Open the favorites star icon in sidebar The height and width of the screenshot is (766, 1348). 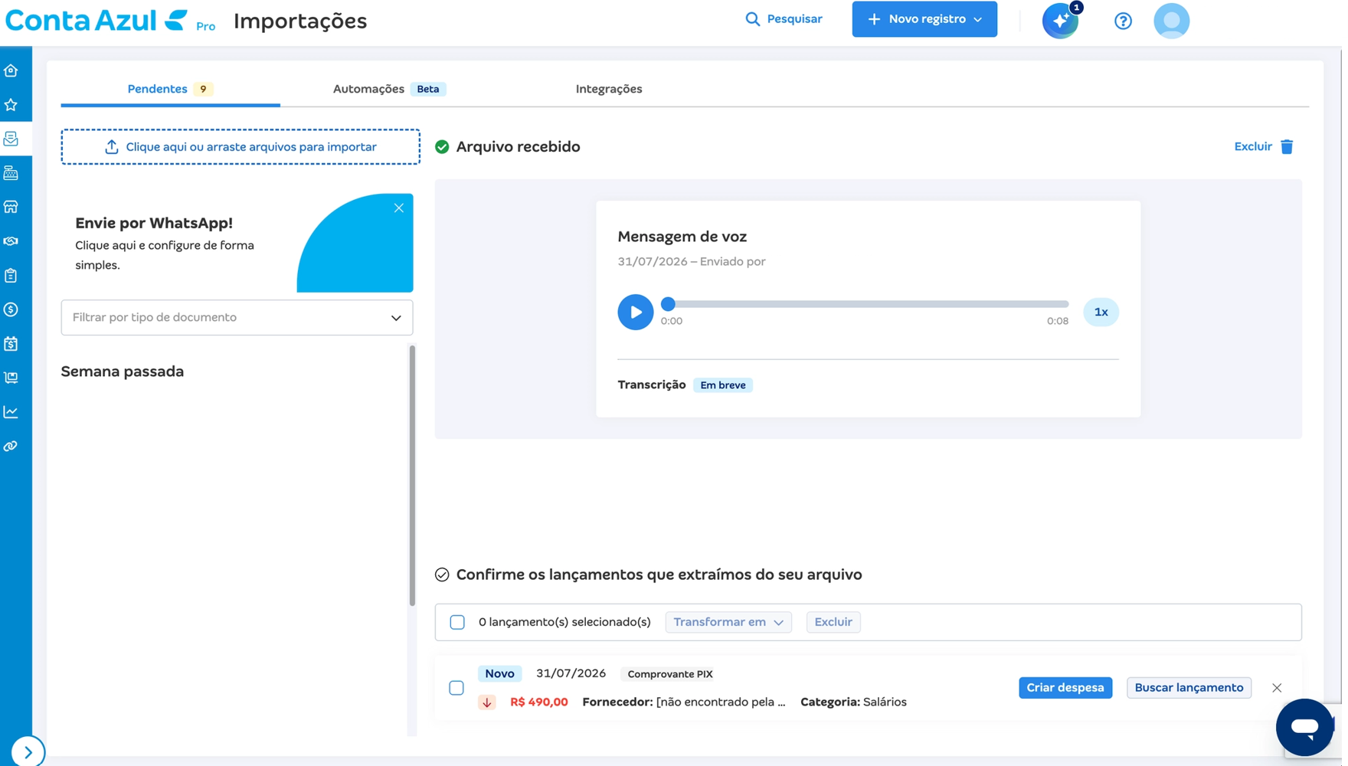[11, 105]
